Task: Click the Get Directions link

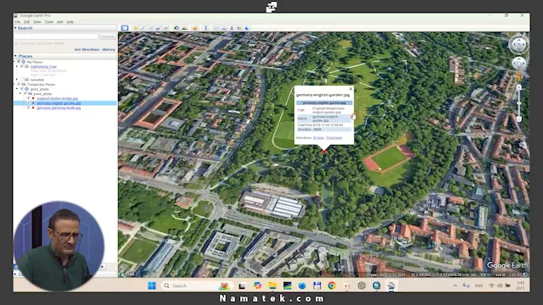Action: tap(87, 49)
